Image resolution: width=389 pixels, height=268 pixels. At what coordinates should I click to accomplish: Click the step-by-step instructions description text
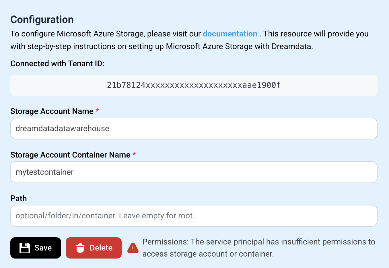[162, 46]
